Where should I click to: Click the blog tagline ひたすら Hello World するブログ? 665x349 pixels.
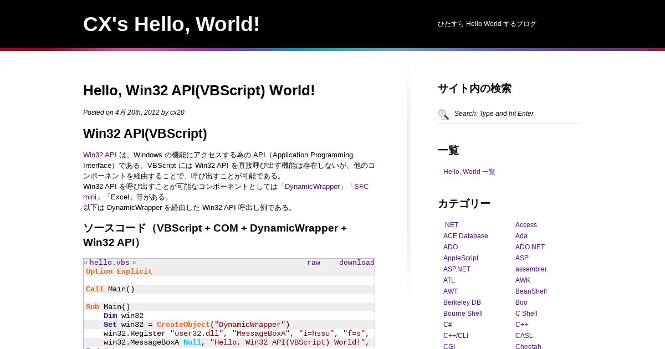click(x=487, y=24)
